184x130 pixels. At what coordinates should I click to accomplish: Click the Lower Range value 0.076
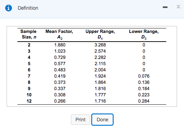[x=144, y=76]
